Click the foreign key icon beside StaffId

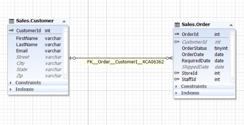pyautogui.click(x=177, y=79)
